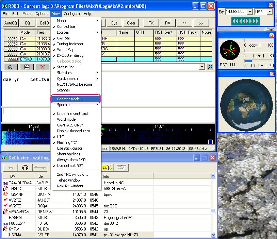
Task: Open the Configure menu
Action: [x=71, y=14]
